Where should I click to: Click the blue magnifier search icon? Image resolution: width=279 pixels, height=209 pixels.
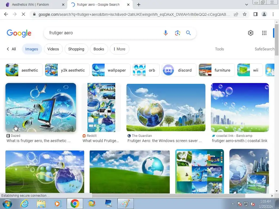click(189, 33)
